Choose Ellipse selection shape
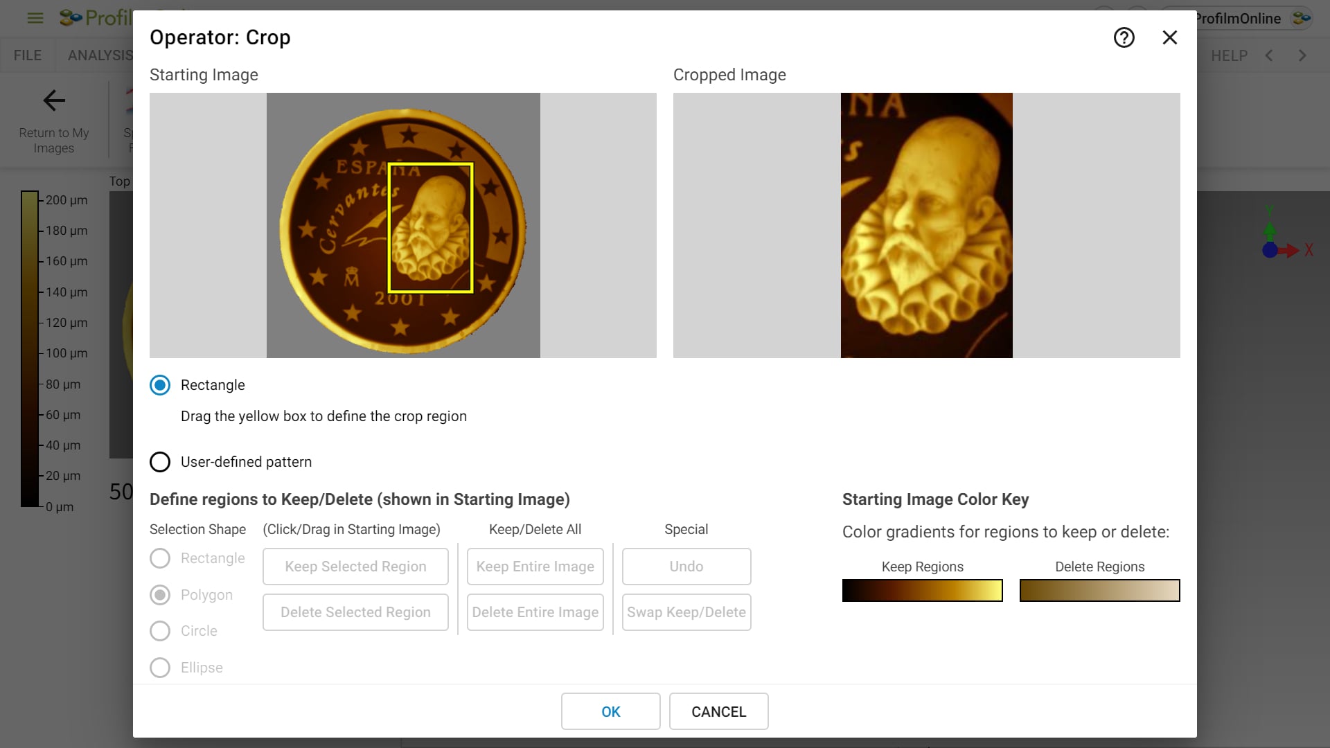 (x=160, y=668)
